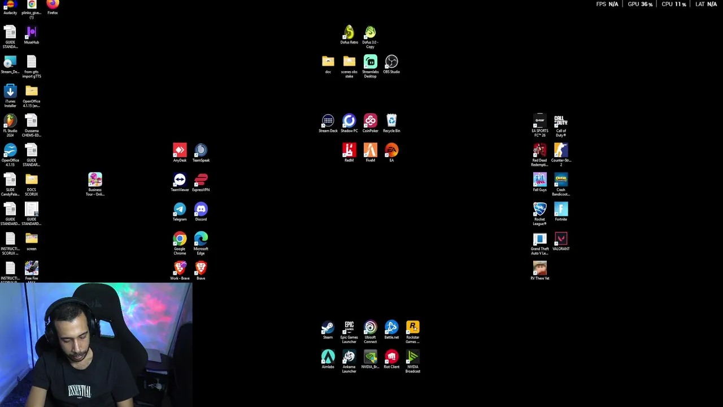The height and width of the screenshot is (407, 723).
Task: Launch Fall Guys shortcut
Action: pos(539,182)
